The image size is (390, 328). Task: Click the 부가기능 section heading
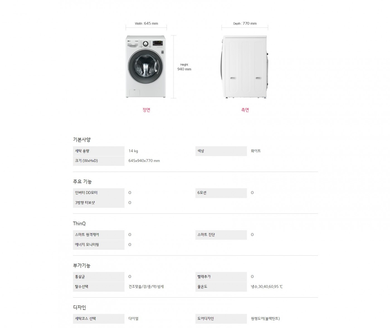click(82, 266)
